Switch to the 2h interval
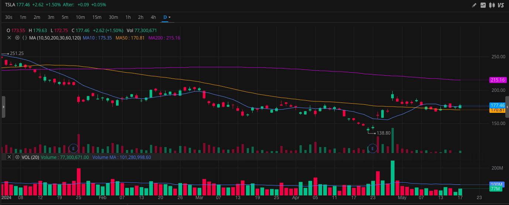Screen dimensions: 509x205 [x=141, y=17]
